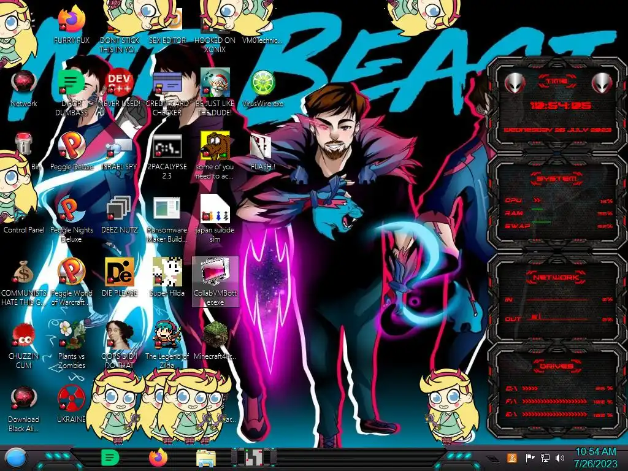Open the Recycle Bin icon
Image resolution: width=628 pixels, height=471 pixels.
[x=24, y=144]
